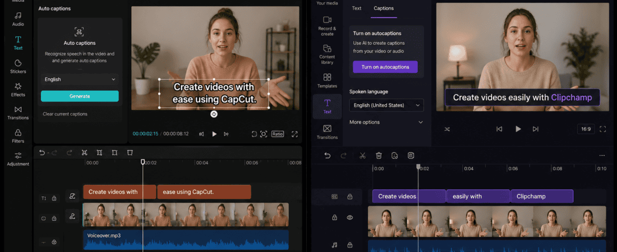Open the Ratio selector in CapCut preview
This screenshot has width=617, height=252.
pos(278,134)
